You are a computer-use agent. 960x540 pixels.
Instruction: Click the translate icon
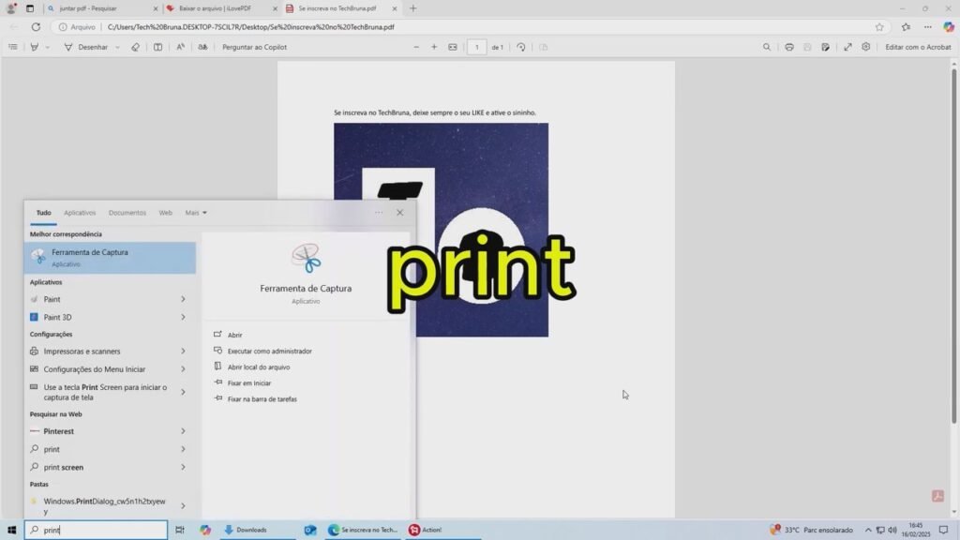(202, 47)
